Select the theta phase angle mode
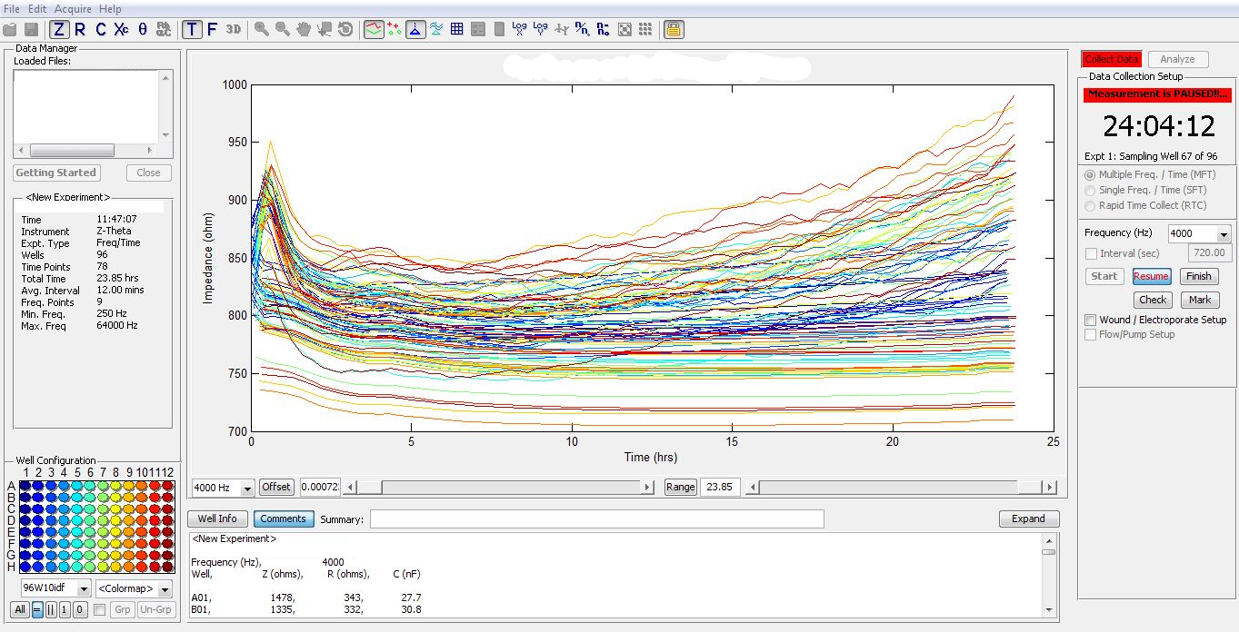The width and height of the screenshot is (1239, 632). (x=143, y=29)
